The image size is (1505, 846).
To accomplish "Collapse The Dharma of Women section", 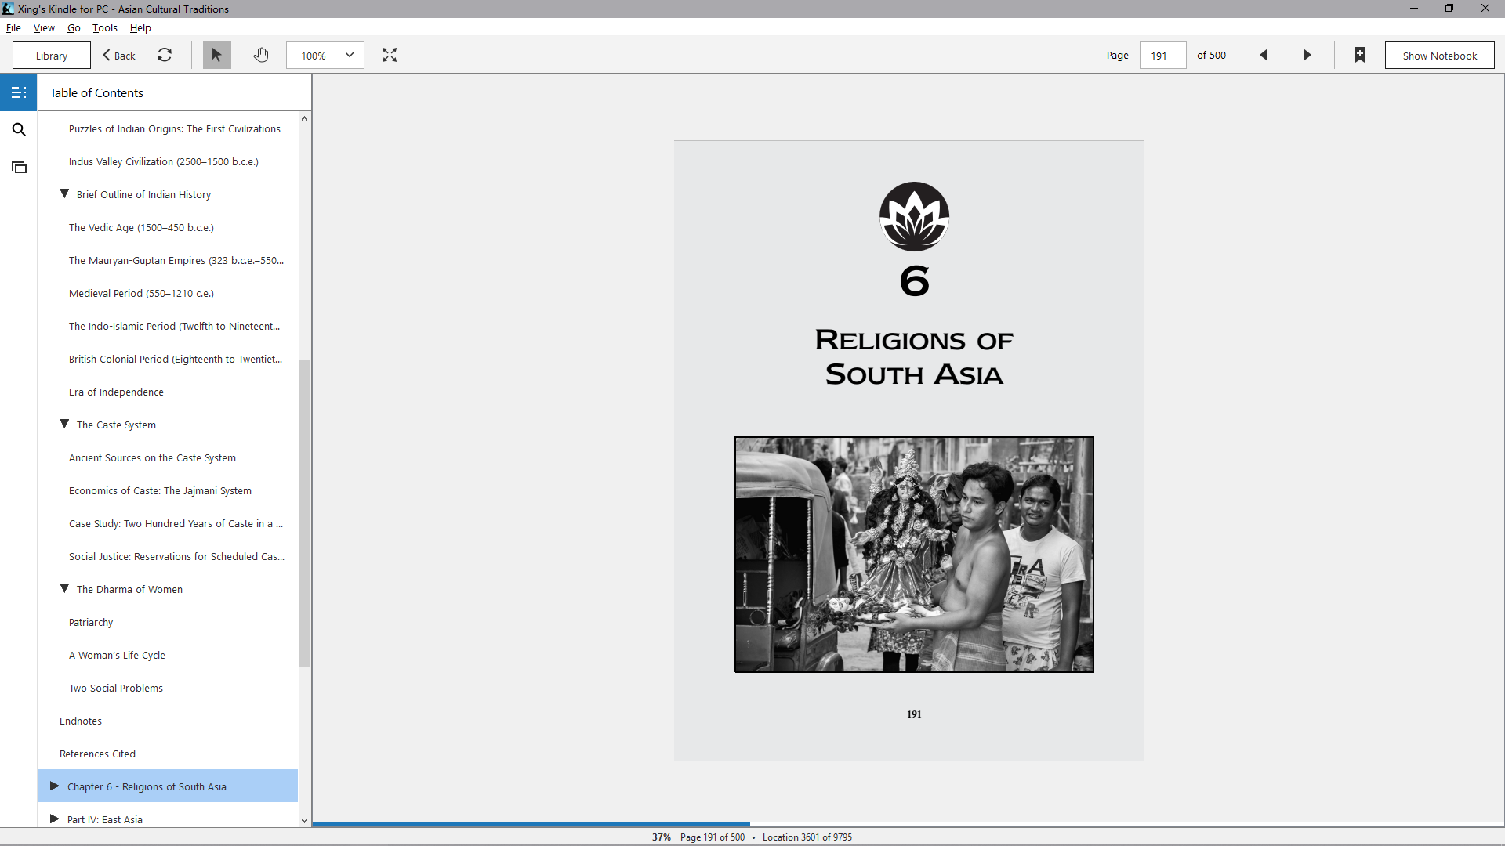I will tap(64, 589).
